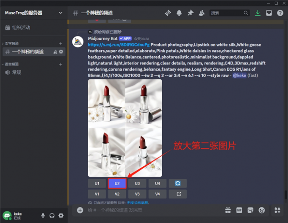Create variations of image two with V2
Viewport: 288px width, 223px height.
[117, 194]
